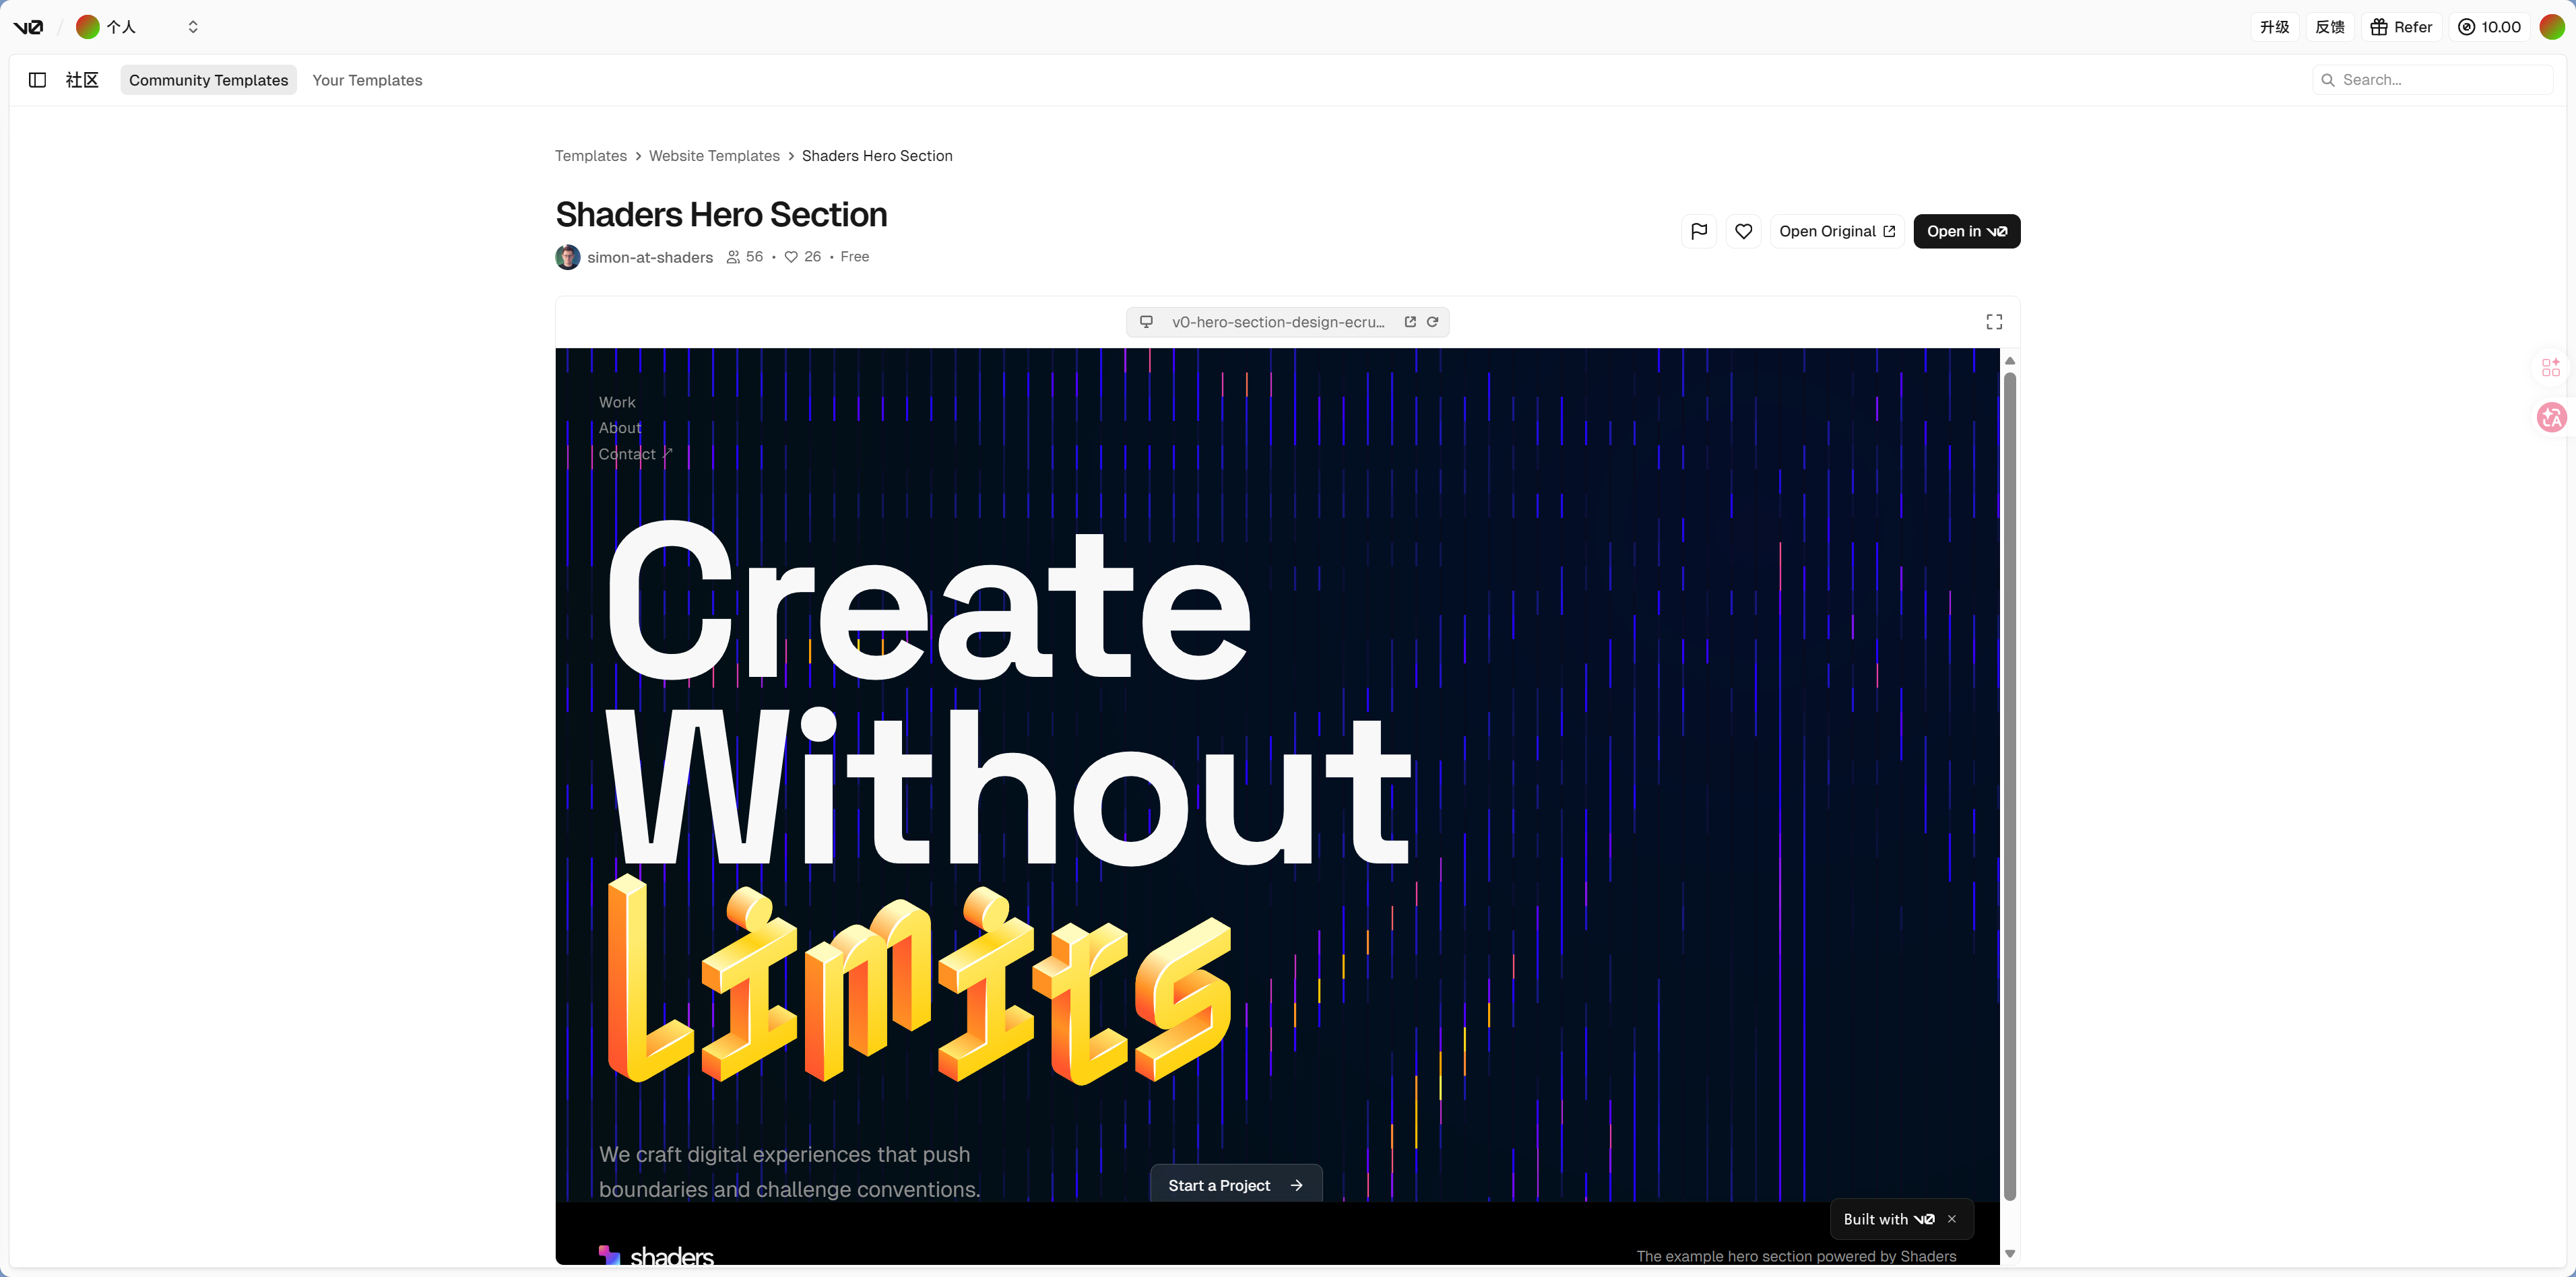Refresh the preview with reload icon

coord(1432,322)
